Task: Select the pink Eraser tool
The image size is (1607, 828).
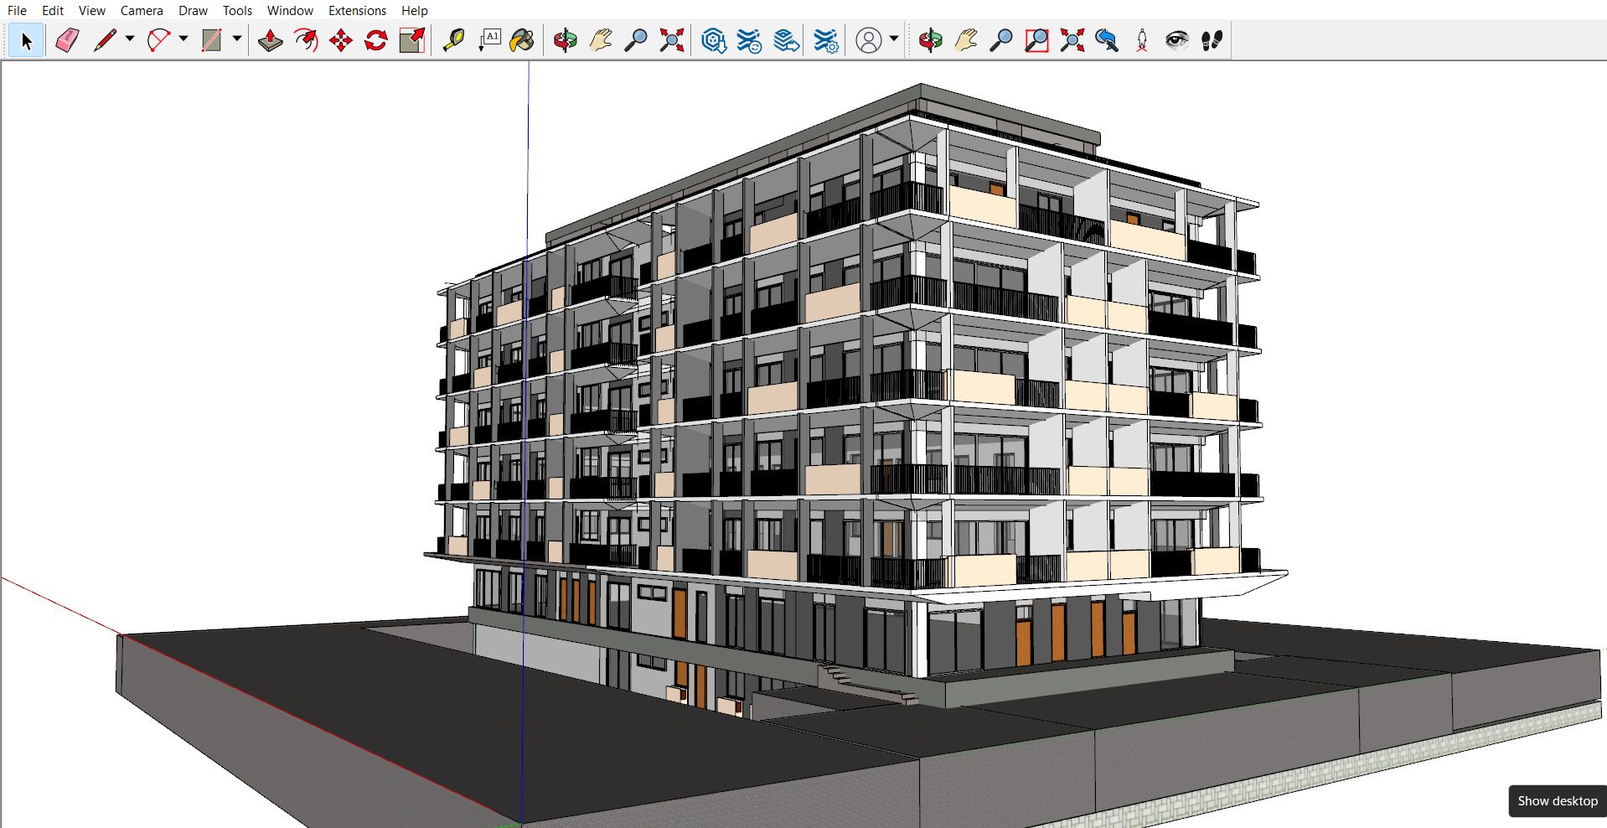Action: (67, 40)
